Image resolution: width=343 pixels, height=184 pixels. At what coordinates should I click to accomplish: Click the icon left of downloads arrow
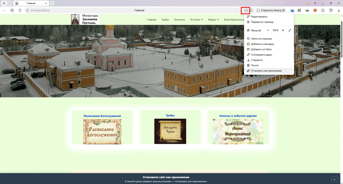(x=331, y=10)
